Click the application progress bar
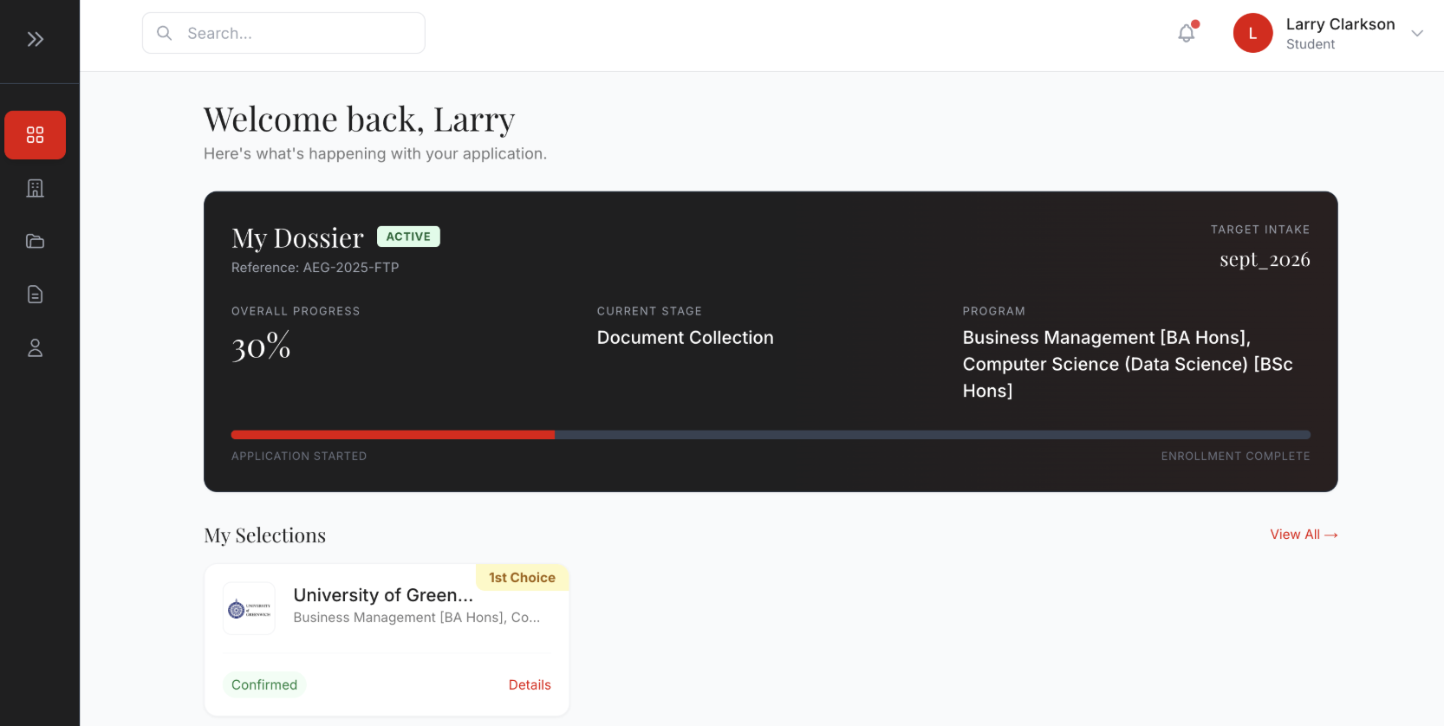This screenshot has height=726, width=1444. (x=770, y=435)
